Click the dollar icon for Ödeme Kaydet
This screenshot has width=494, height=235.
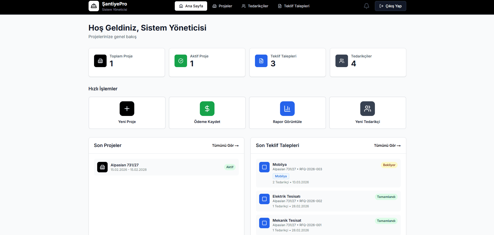pos(207,109)
